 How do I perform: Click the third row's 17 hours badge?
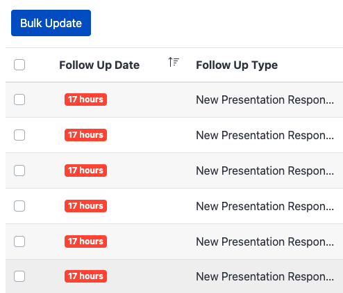coord(85,171)
